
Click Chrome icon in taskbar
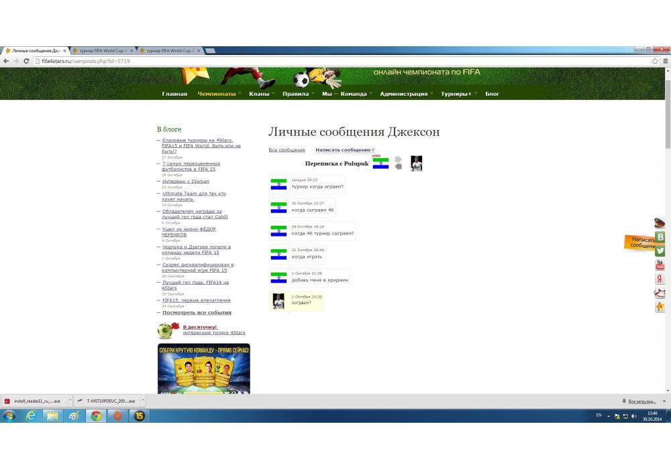96,415
